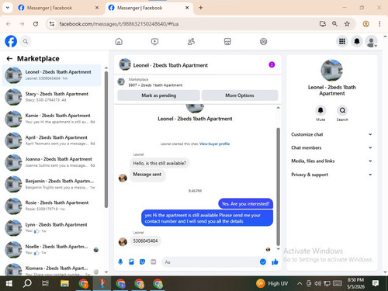Open Benjamin's apartment conversation

click(52, 184)
